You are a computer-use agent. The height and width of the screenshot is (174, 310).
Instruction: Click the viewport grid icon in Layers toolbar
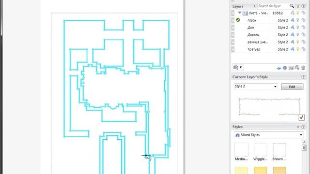point(291,68)
